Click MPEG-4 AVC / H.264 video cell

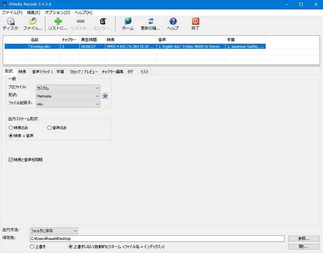tap(130, 46)
